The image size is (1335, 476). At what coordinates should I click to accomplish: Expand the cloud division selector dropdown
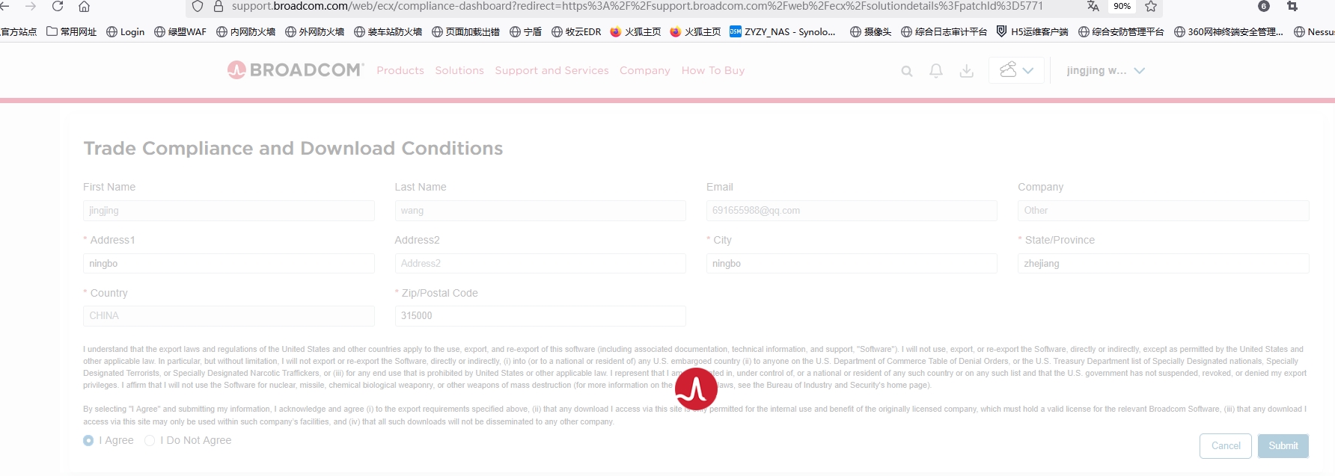[x=1016, y=70]
